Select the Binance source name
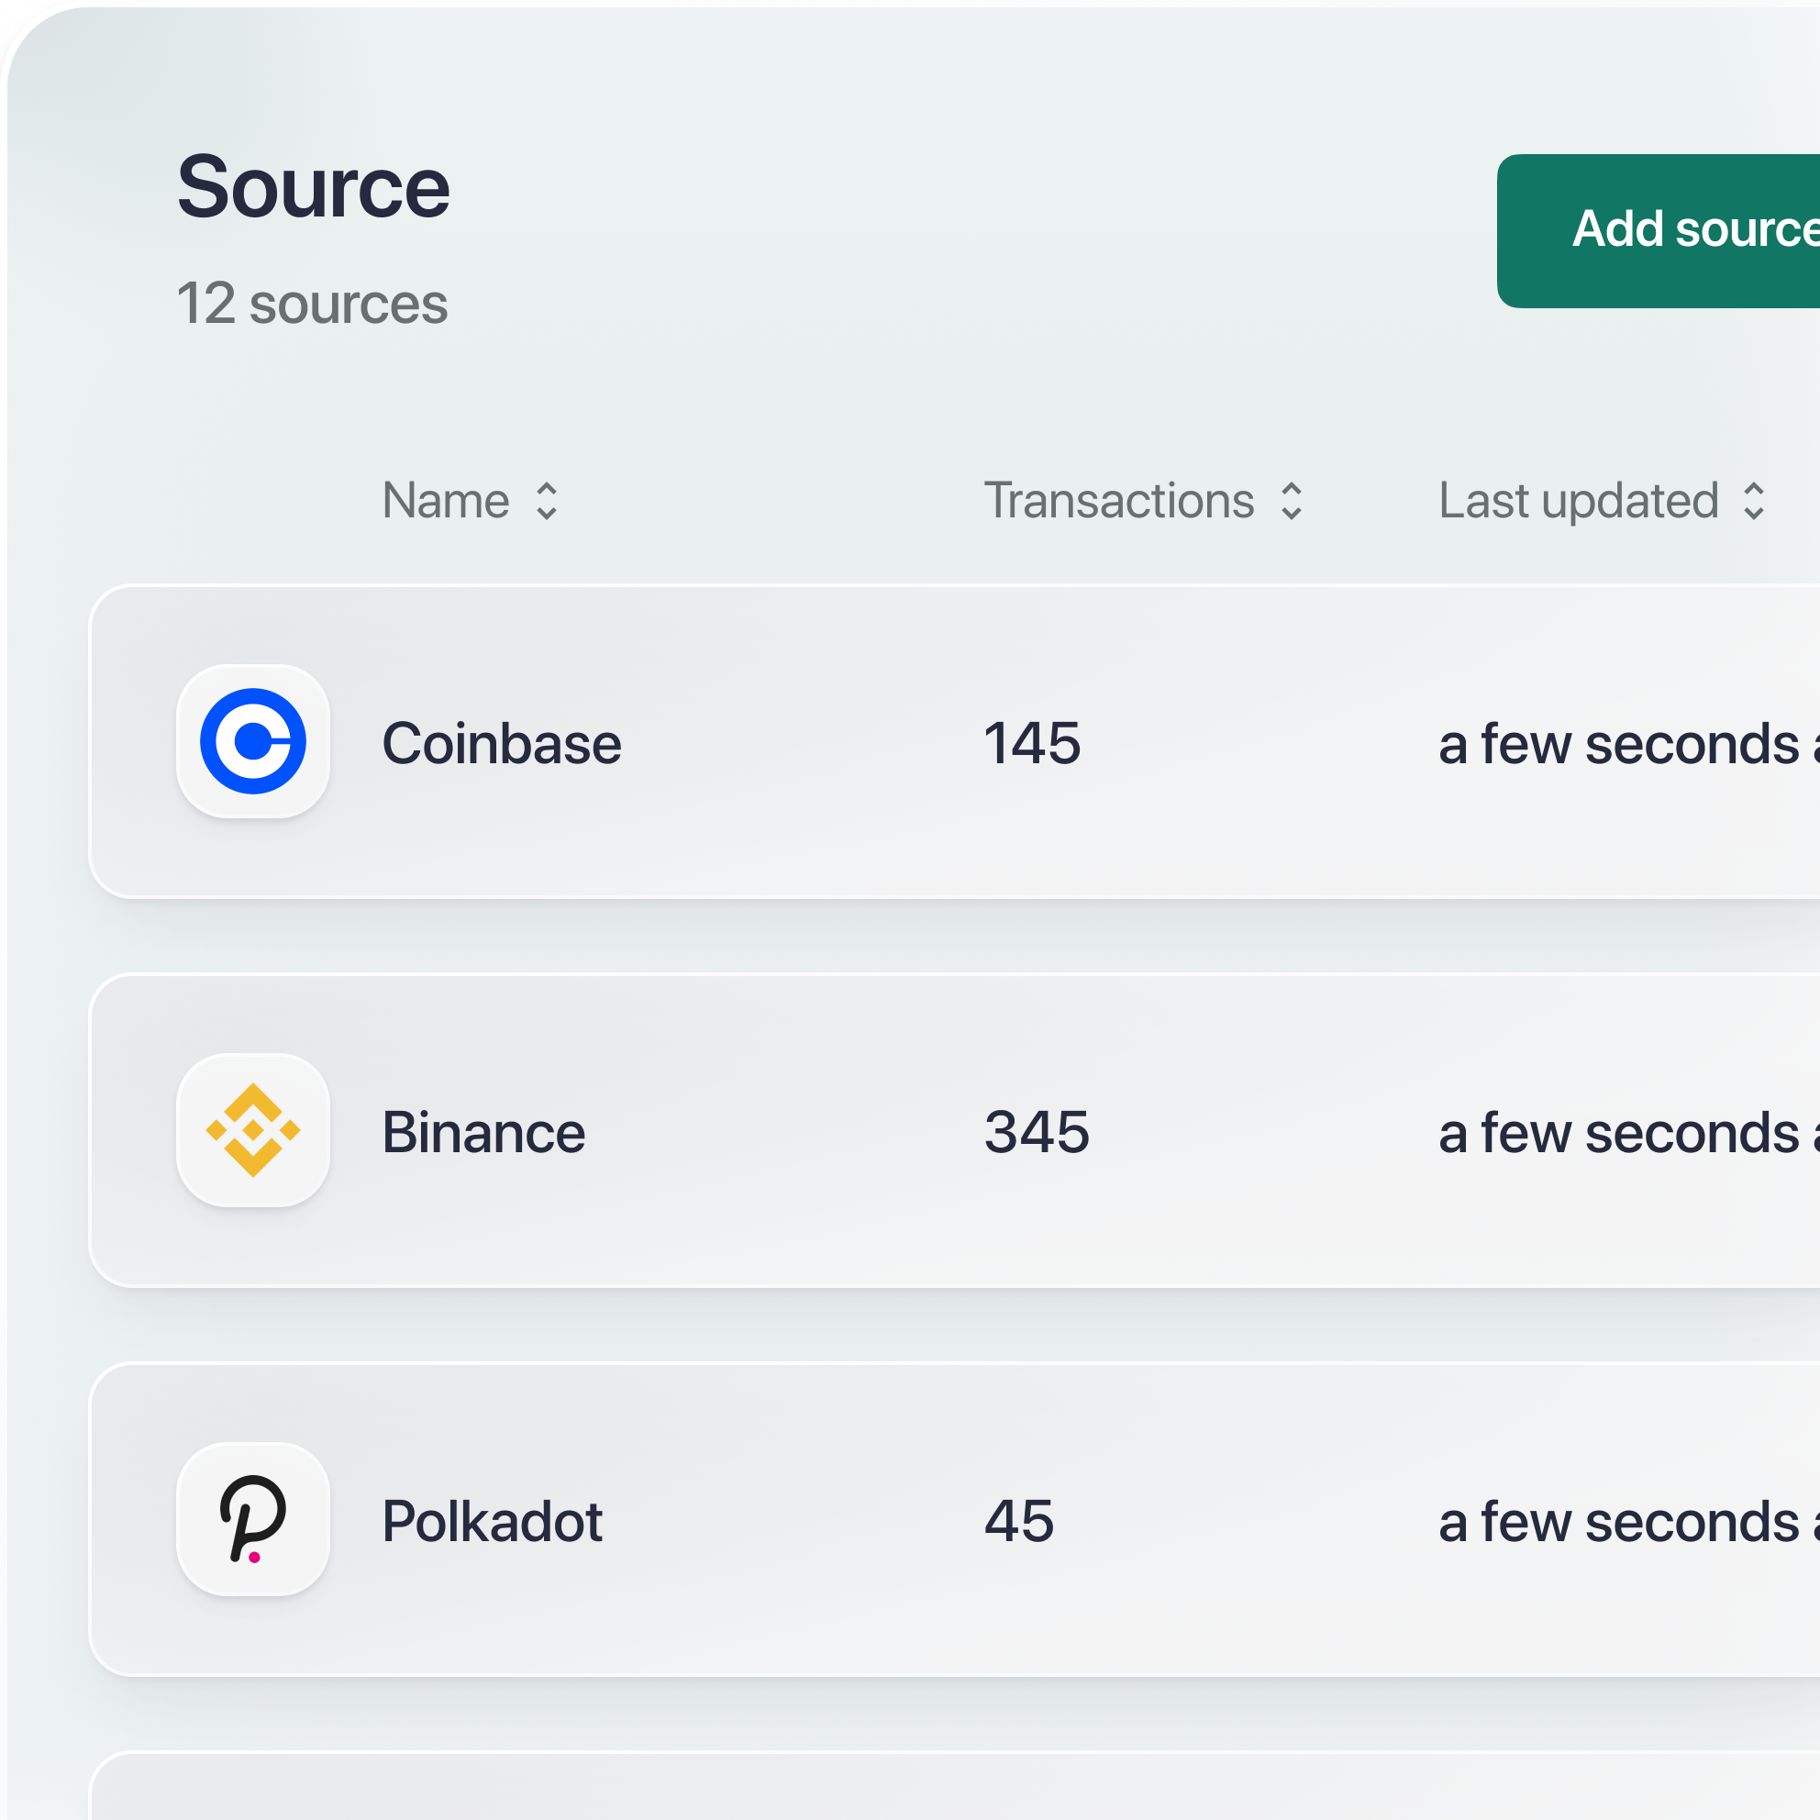1820x1820 pixels. click(483, 1132)
